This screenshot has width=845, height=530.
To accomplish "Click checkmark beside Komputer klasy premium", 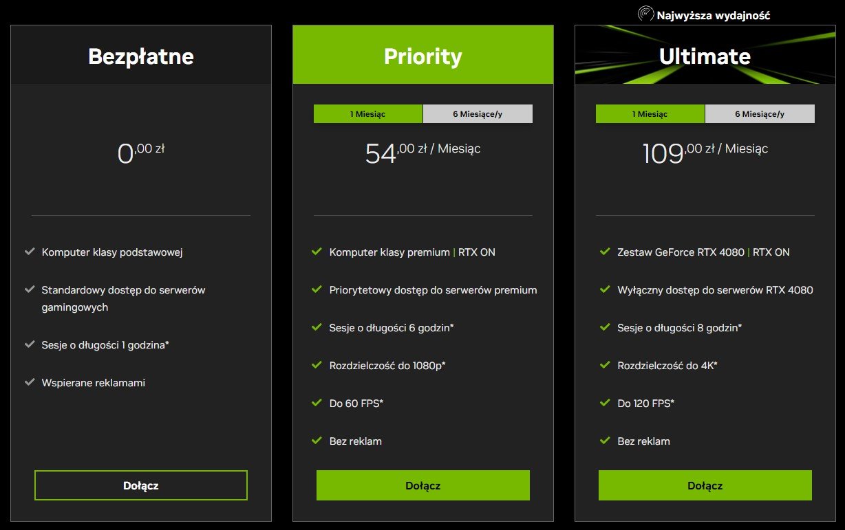I will coord(317,252).
